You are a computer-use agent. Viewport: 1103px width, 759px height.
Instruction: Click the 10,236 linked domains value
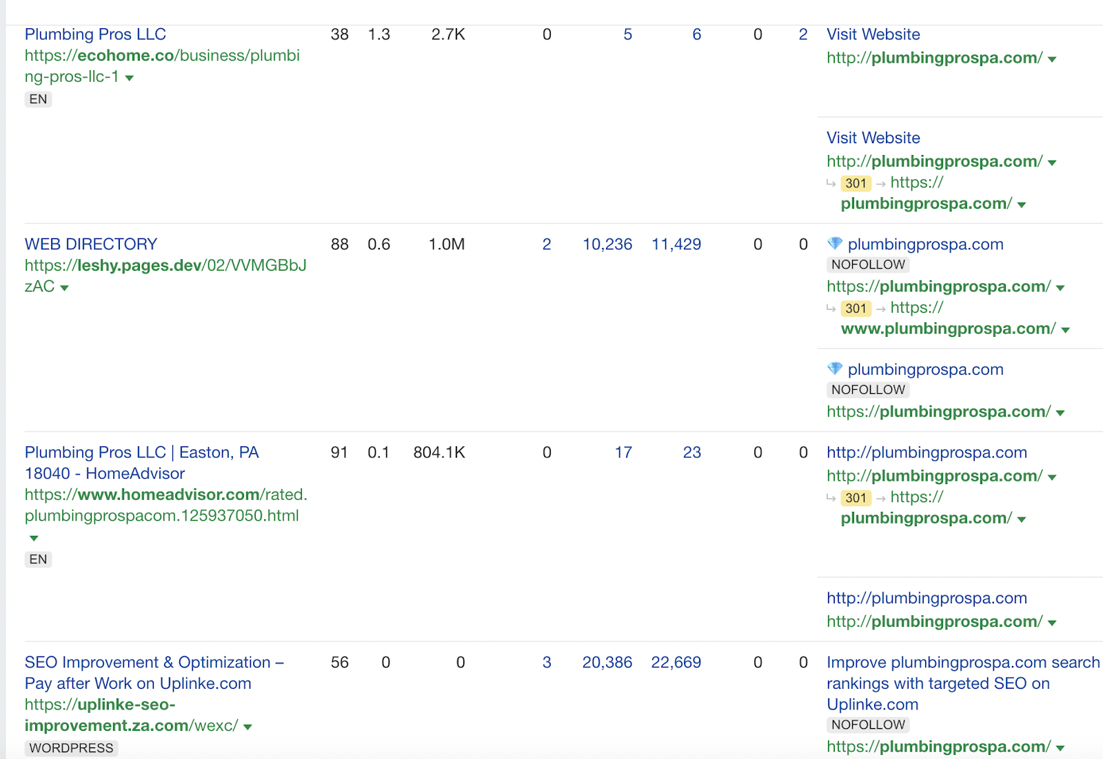coord(607,245)
